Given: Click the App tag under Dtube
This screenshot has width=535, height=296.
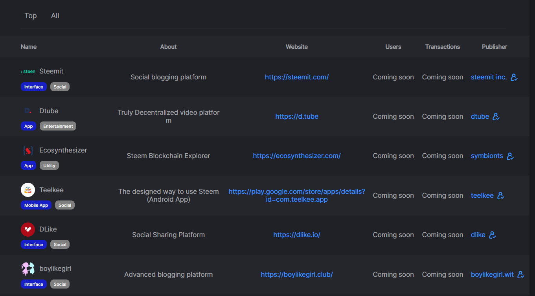Looking at the screenshot, I should [x=28, y=126].
